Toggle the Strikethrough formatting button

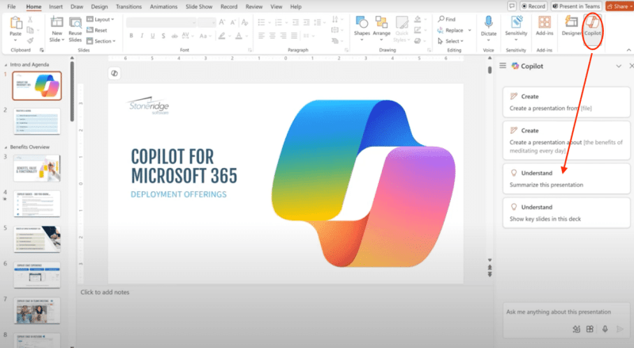point(174,36)
